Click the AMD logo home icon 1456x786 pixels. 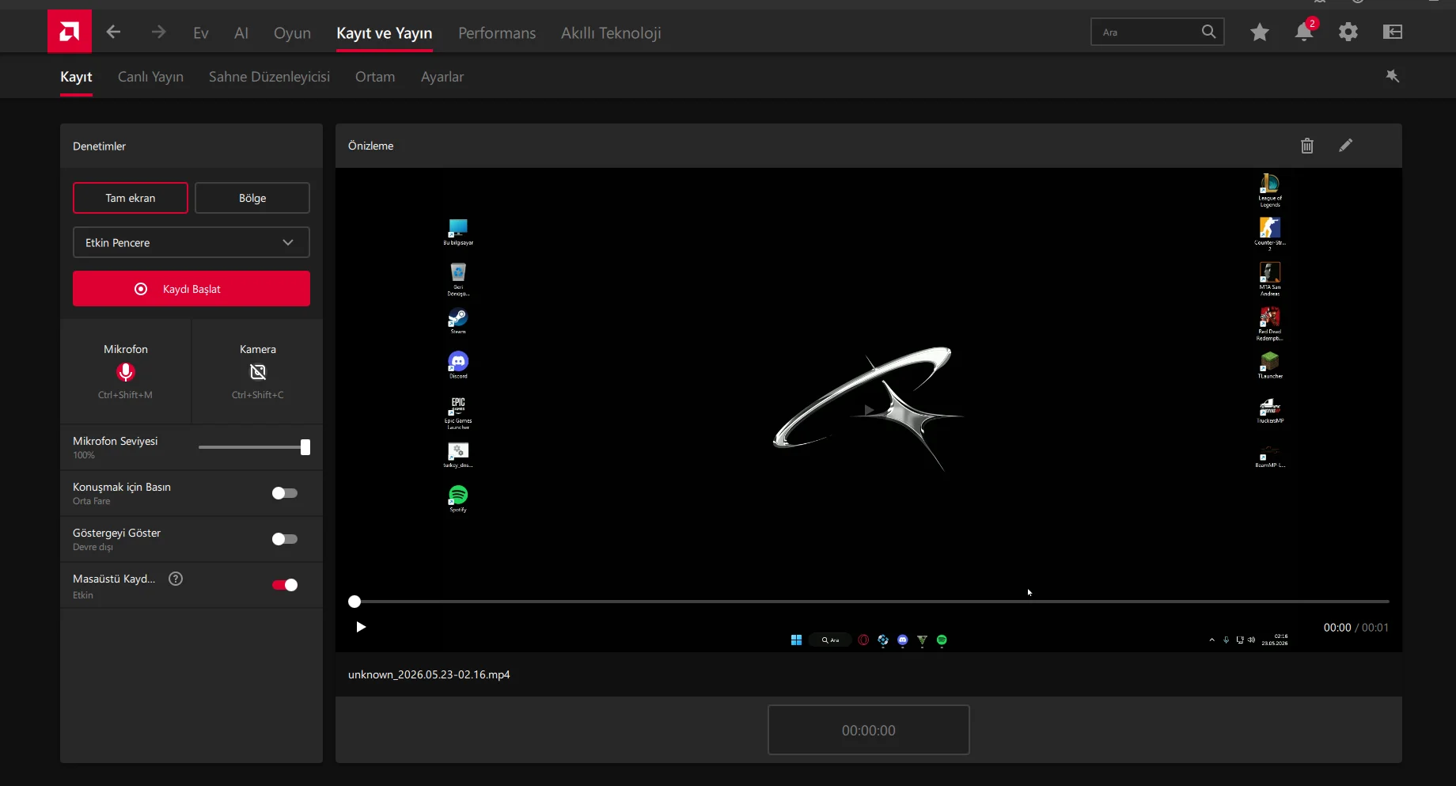point(70,32)
